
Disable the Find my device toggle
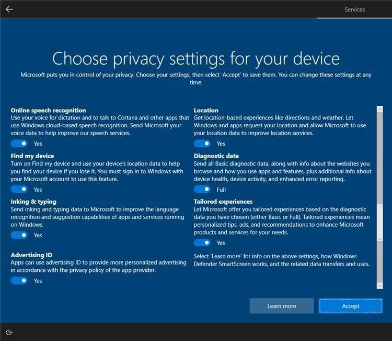(x=19, y=190)
